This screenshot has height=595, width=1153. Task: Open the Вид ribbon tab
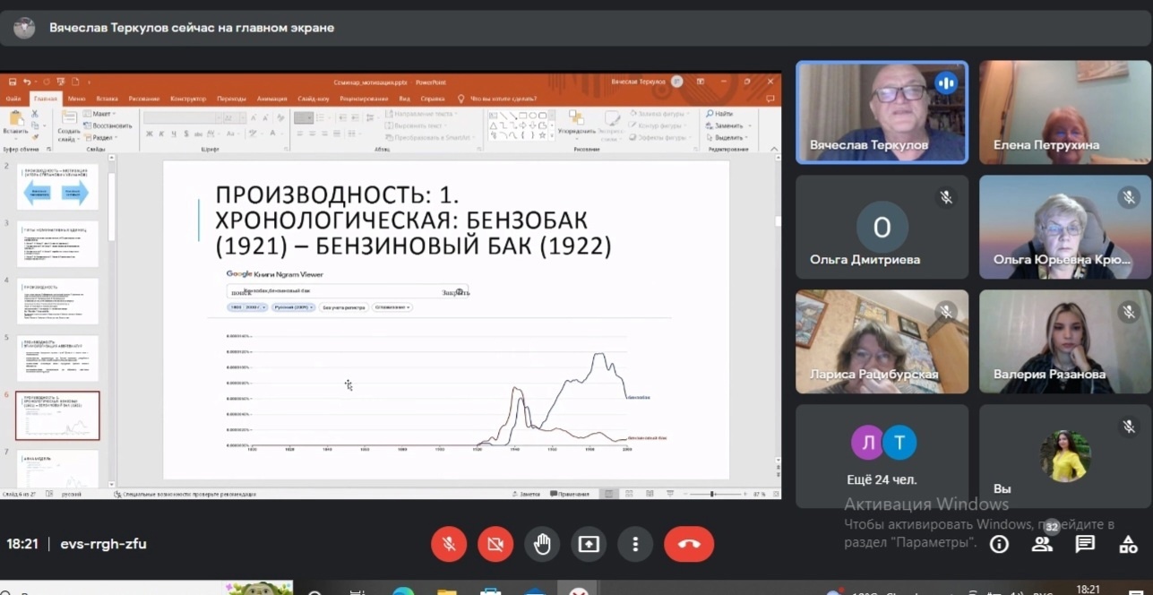(404, 99)
